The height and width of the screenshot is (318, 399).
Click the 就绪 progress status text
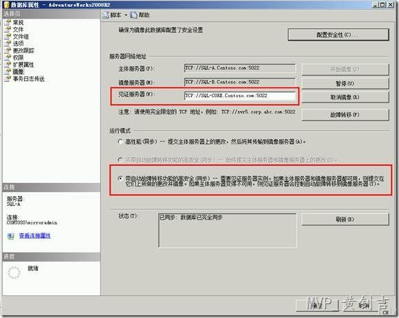coord(33,268)
